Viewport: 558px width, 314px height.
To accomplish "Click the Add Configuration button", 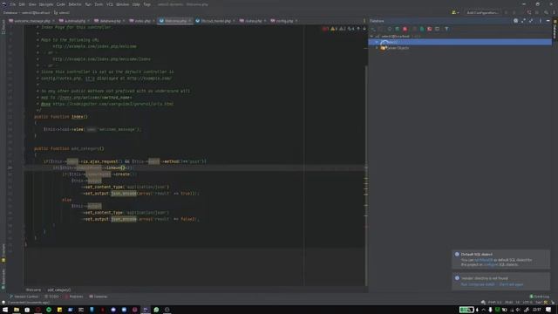I will coord(482,12).
